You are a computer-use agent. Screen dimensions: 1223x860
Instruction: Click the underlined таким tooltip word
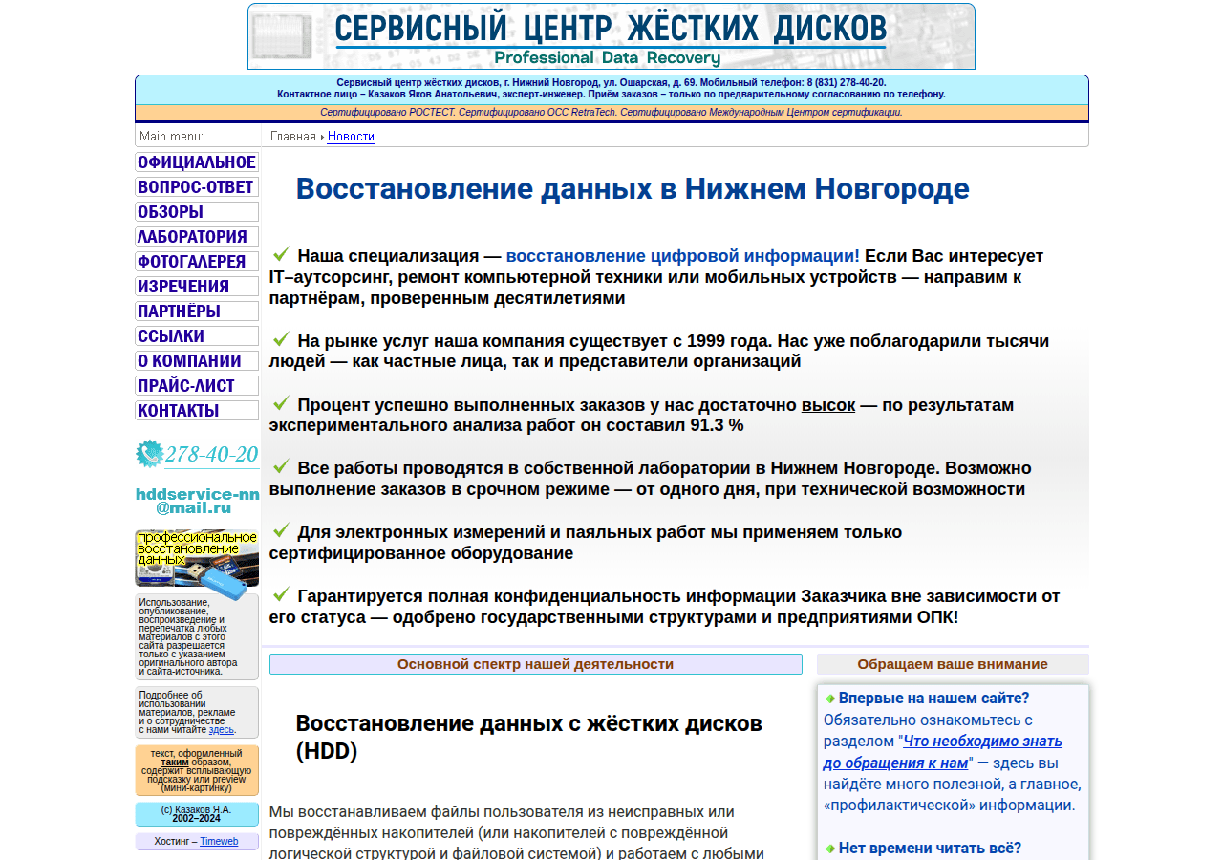(175, 763)
